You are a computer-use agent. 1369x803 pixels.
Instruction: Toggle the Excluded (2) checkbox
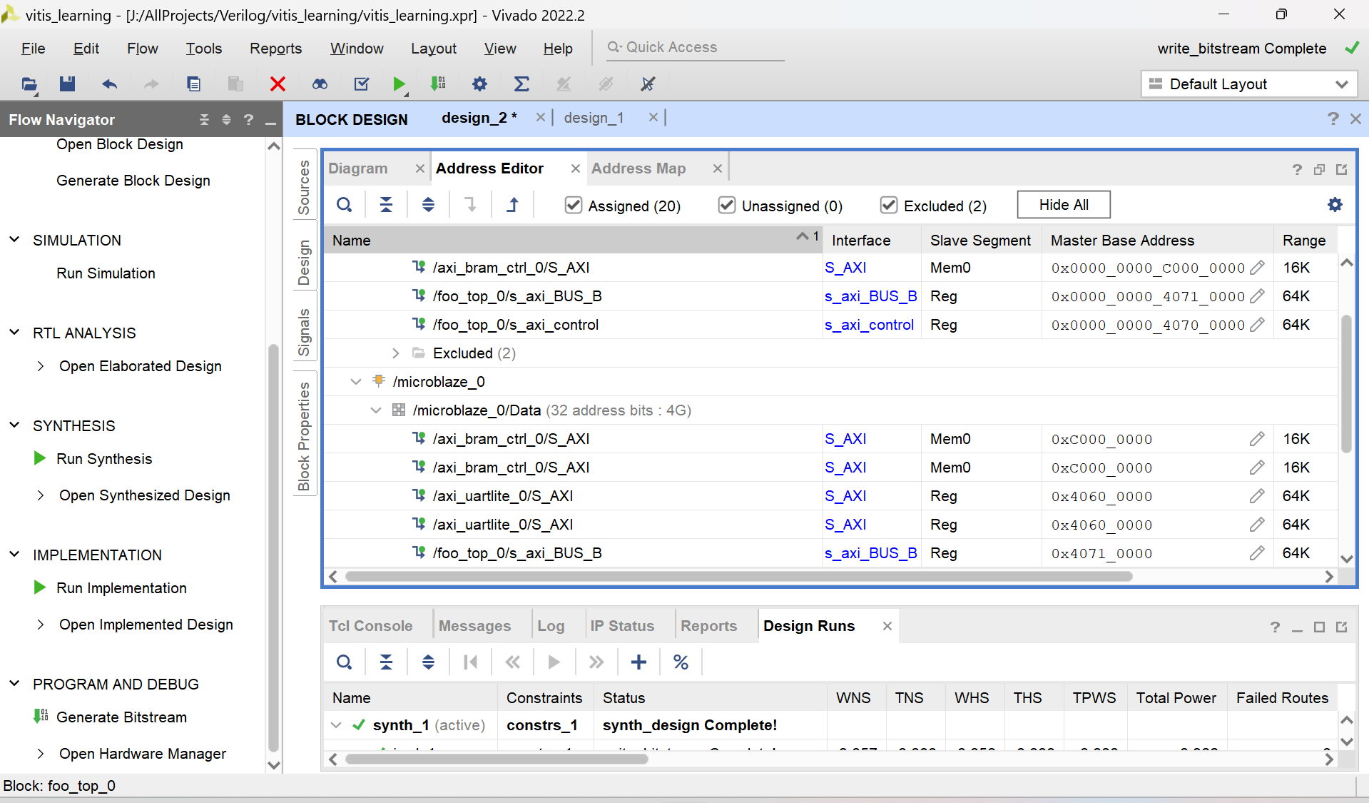tap(888, 206)
